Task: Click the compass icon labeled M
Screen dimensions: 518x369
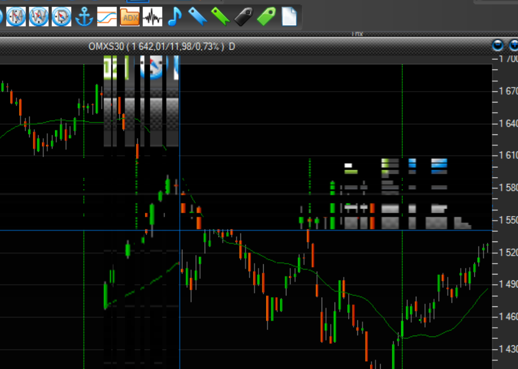Action: [16, 17]
